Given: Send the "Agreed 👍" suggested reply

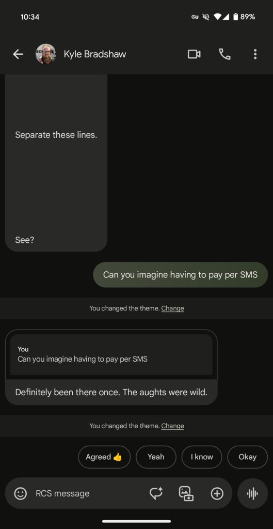Looking at the screenshot, I should coord(104,457).
